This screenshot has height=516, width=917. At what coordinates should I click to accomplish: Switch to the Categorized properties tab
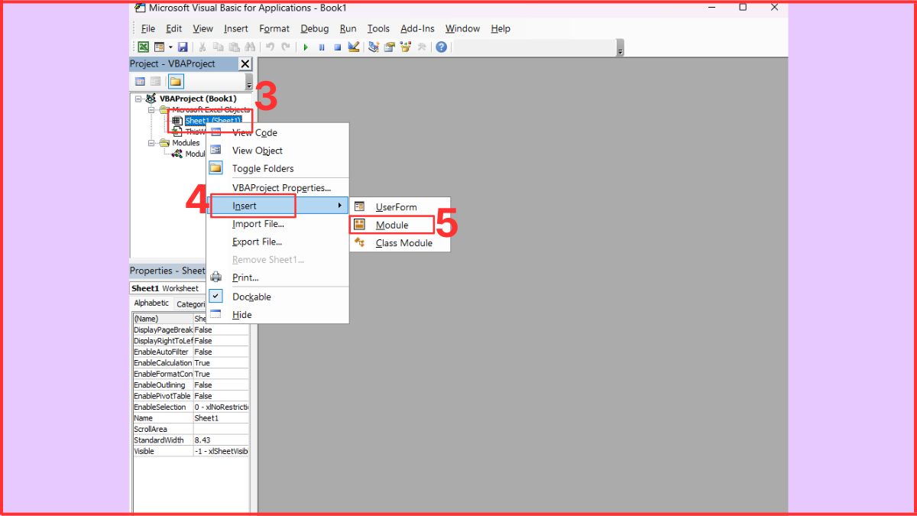point(192,303)
